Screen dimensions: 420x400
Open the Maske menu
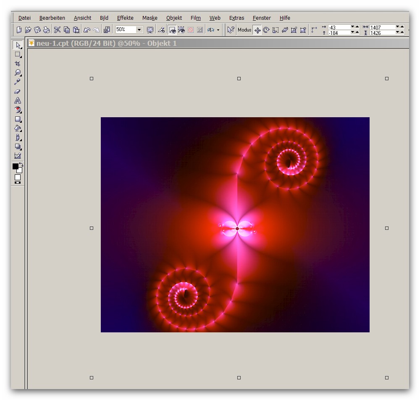(x=150, y=18)
